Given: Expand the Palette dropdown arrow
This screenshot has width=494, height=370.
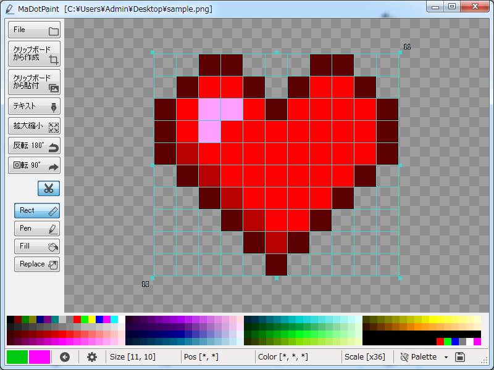Looking at the screenshot, I should click(446, 358).
